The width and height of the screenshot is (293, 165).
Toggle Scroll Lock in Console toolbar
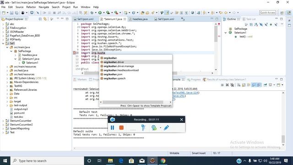point(244,85)
